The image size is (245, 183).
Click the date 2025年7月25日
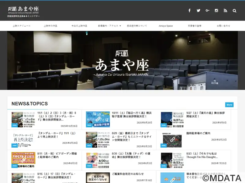pos(219,163)
